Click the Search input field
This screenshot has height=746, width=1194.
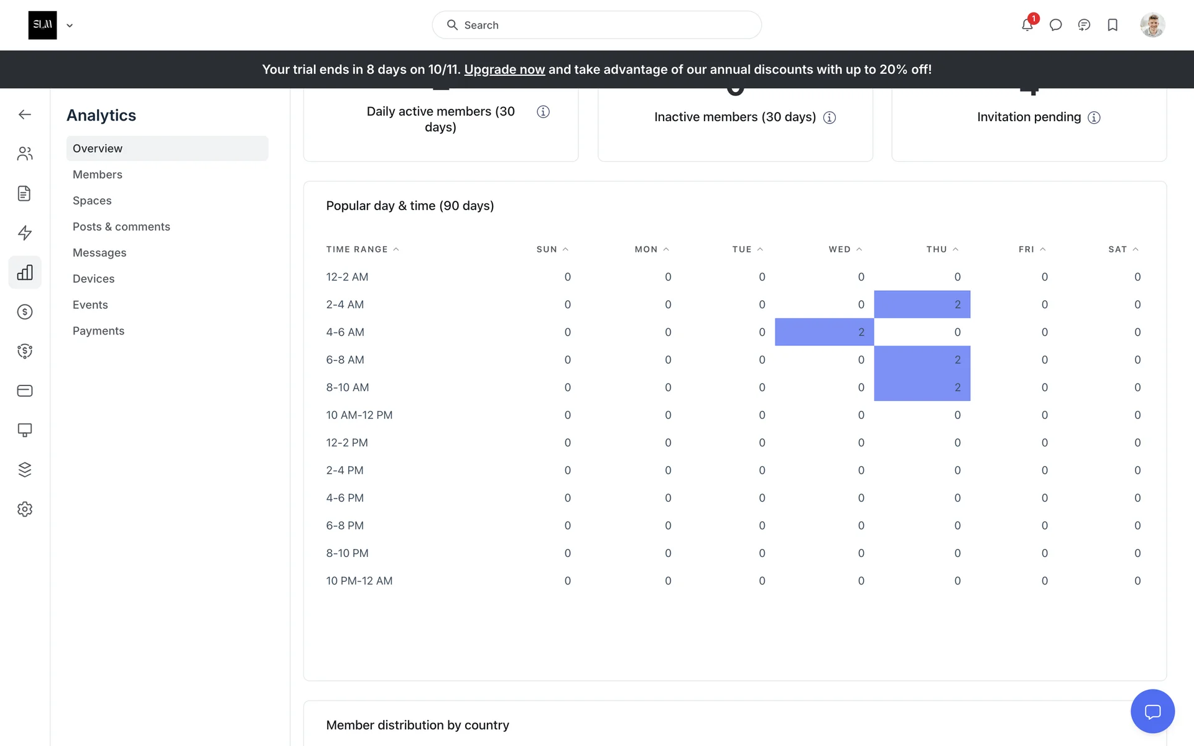coord(597,25)
